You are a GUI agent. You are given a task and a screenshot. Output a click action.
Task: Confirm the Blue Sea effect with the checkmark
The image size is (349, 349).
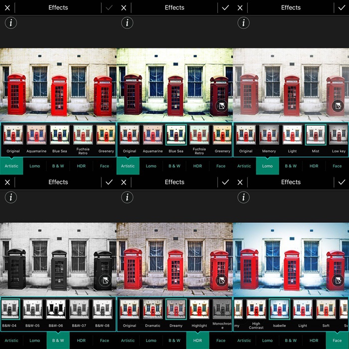coord(225,8)
